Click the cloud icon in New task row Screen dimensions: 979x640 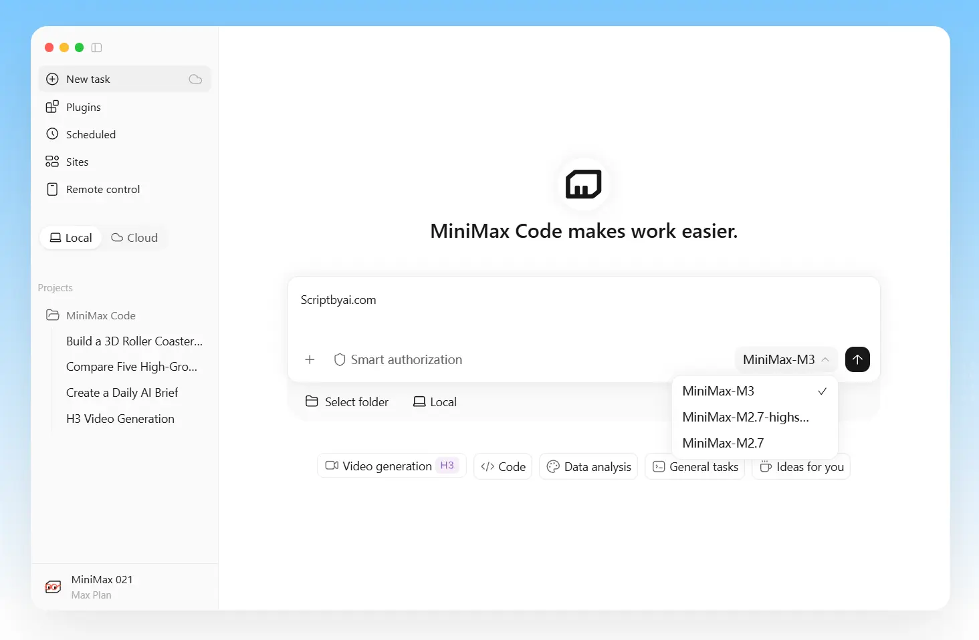pyautogui.click(x=195, y=79)
